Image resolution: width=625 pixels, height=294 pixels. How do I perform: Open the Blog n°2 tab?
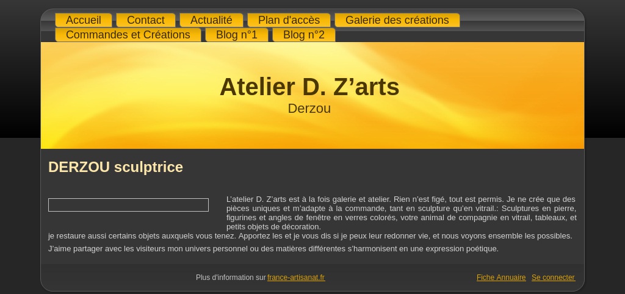click(x=304, y=35)
